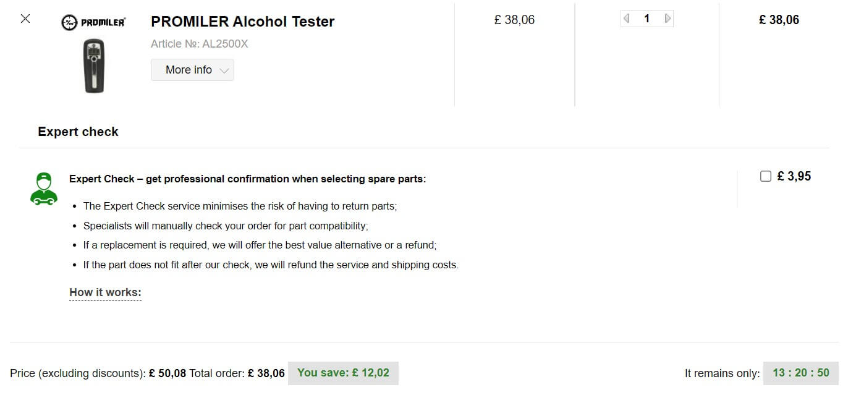The width and height of the screenshot is (848, 395).
Task: Click the £ 3,95 Expert Check price label
Action: [794, 176]
